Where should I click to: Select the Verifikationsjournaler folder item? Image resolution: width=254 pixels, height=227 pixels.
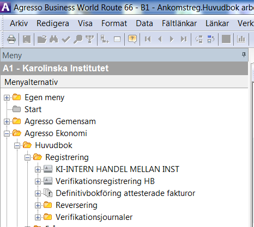[94, 217]
